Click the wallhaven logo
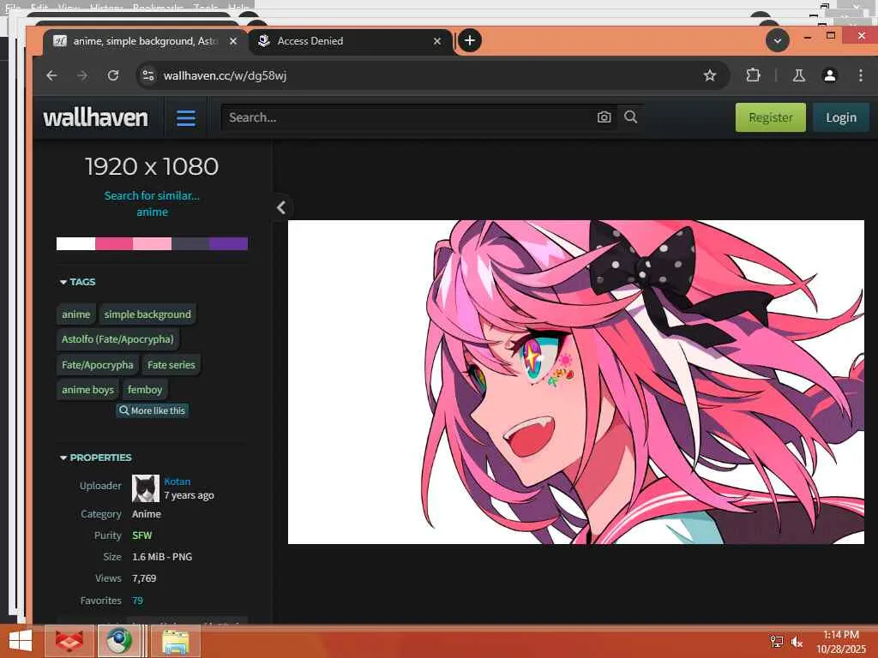Viewport: 878px width, 658px height. pos(96,117)
